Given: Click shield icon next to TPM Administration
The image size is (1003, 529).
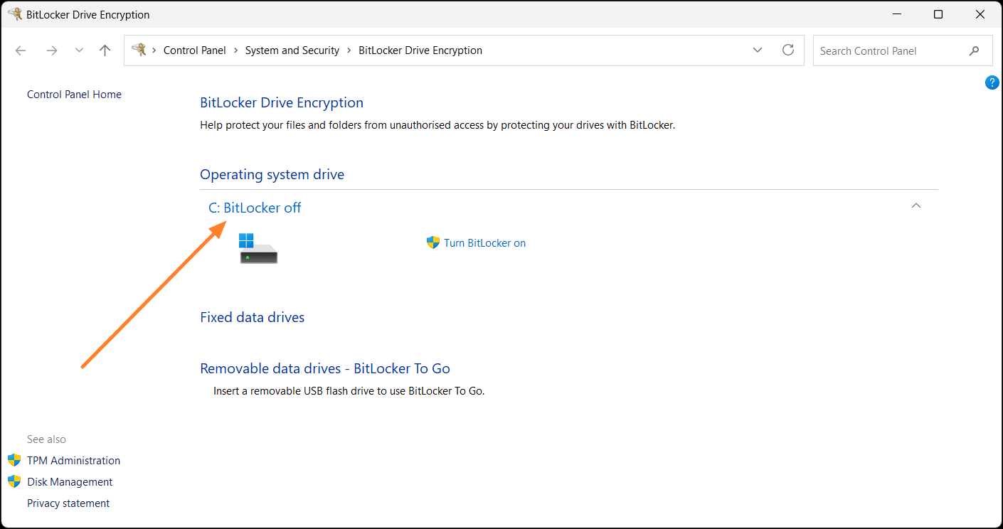Looking at the screenshot, I should pyautogui.click(x=14, y=460).
